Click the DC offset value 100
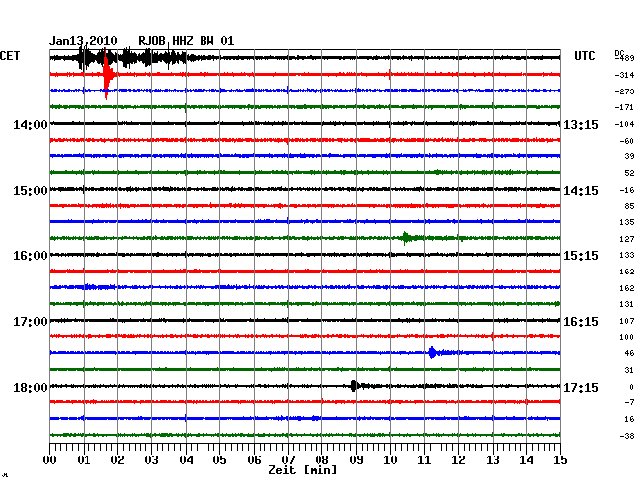The width and height of the screenshot is (639, 486). click(627, 337)
